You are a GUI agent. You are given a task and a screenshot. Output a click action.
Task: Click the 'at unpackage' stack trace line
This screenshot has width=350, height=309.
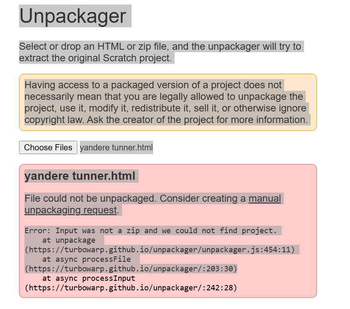[x=69, y=240]
